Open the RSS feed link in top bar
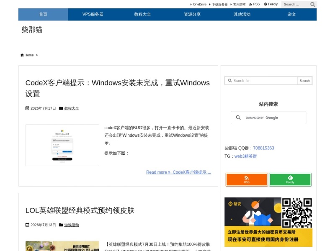This screenshot has width=335, height=251. click(x=254, y=4)
